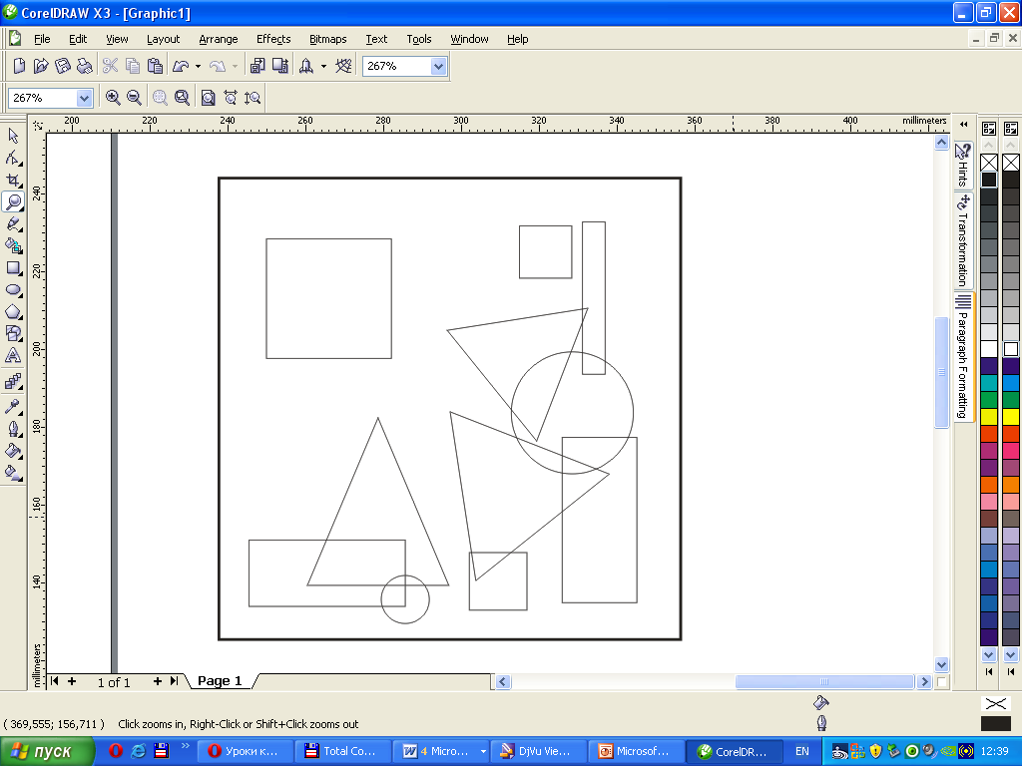Switch to Total Commander taskbar button
The width and height of the screenshot is (1022, 766).
(x=341, y=751)
